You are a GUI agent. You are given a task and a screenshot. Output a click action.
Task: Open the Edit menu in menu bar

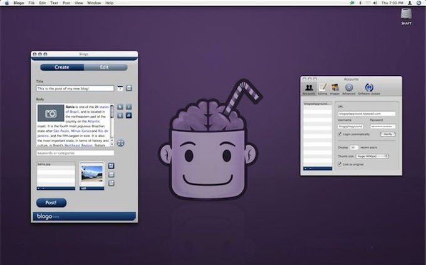pyautogui.click(x=43, y=3)
